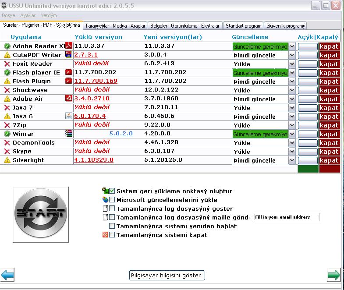Click the Adobe Air program icon

pyautogui.click(x=69, y=98)
